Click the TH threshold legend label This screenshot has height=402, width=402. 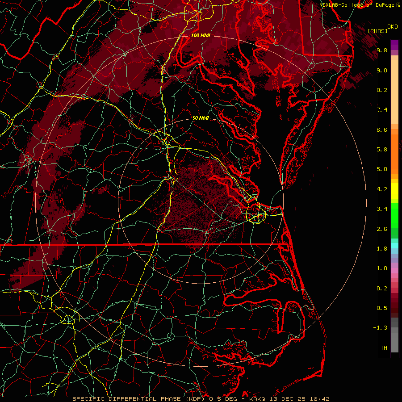(x=384, y=348)
